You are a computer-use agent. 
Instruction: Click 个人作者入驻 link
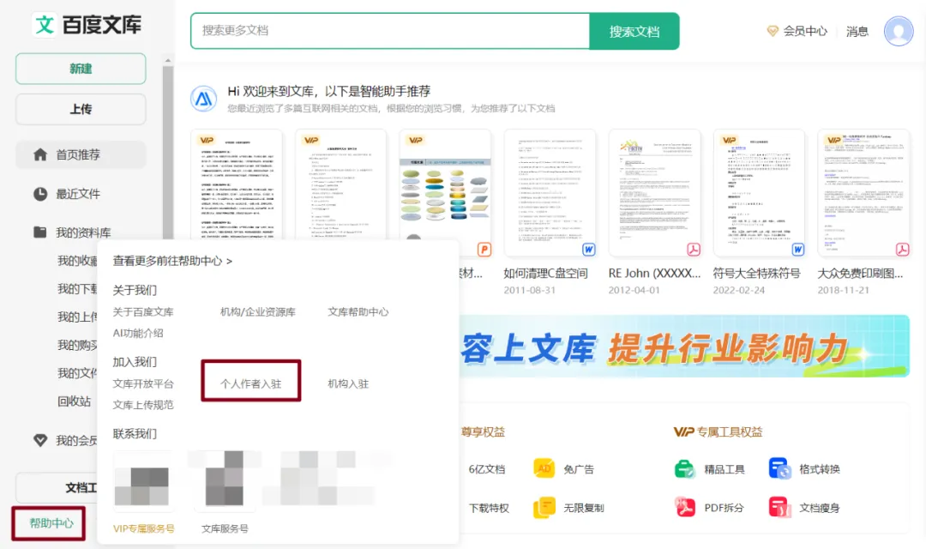coord(250,383)
